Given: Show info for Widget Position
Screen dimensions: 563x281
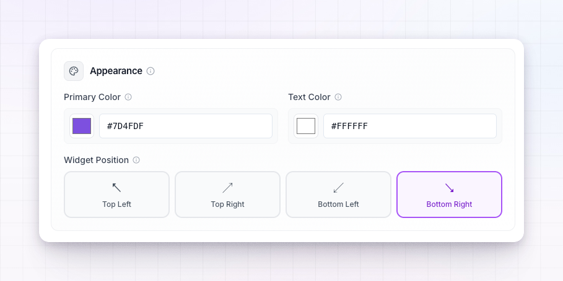Looking at the screenshot, I should coord(136,160).
